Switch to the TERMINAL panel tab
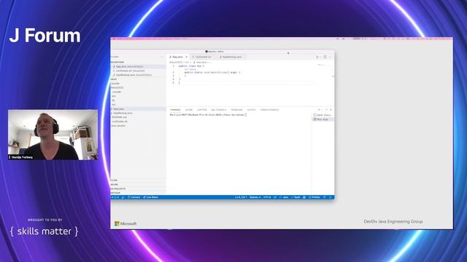The height and width of the screenshot is (262, 467). coord(175,110)
